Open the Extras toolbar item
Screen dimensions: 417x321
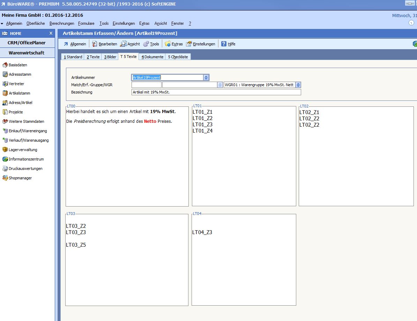pyautogui.click(x=167, y=44)
